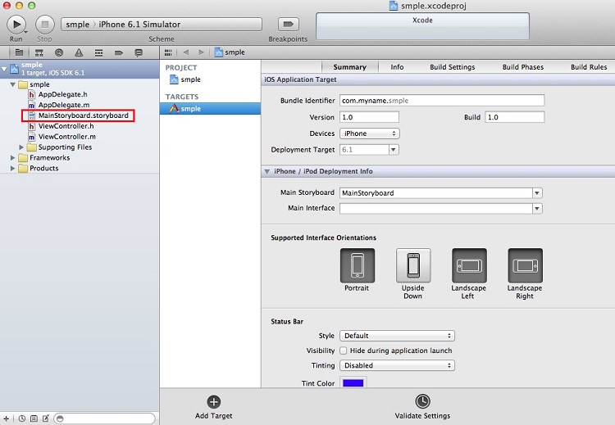Click smple in the jump bar

point(230,52)
